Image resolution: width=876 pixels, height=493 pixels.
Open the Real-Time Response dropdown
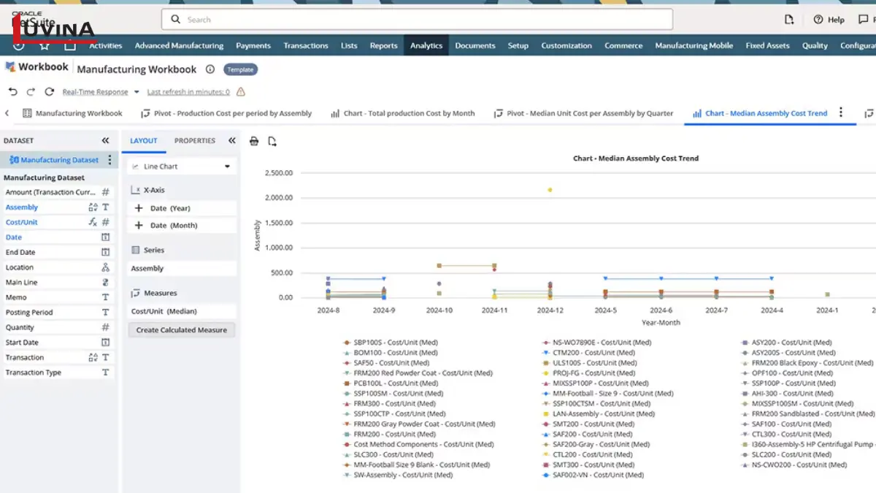135,91
